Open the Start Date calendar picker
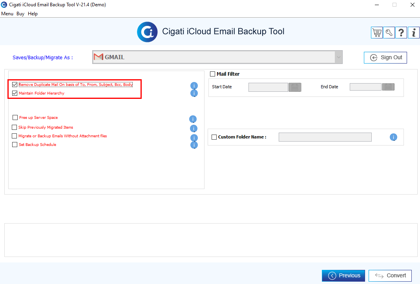This screenshot has height=284, width=420. pyautogui.click(x=295, y=87)
